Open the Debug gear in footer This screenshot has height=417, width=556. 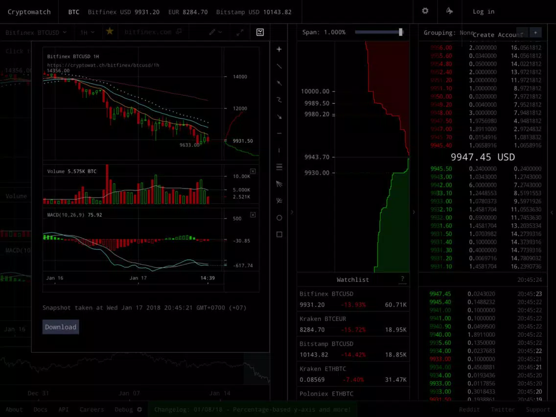(x=139, y=410)
